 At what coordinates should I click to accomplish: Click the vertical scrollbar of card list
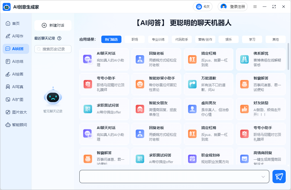point(288,56)
